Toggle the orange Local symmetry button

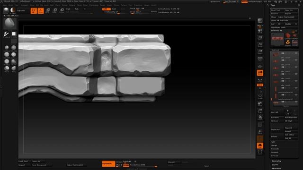[x=260, y=73]
